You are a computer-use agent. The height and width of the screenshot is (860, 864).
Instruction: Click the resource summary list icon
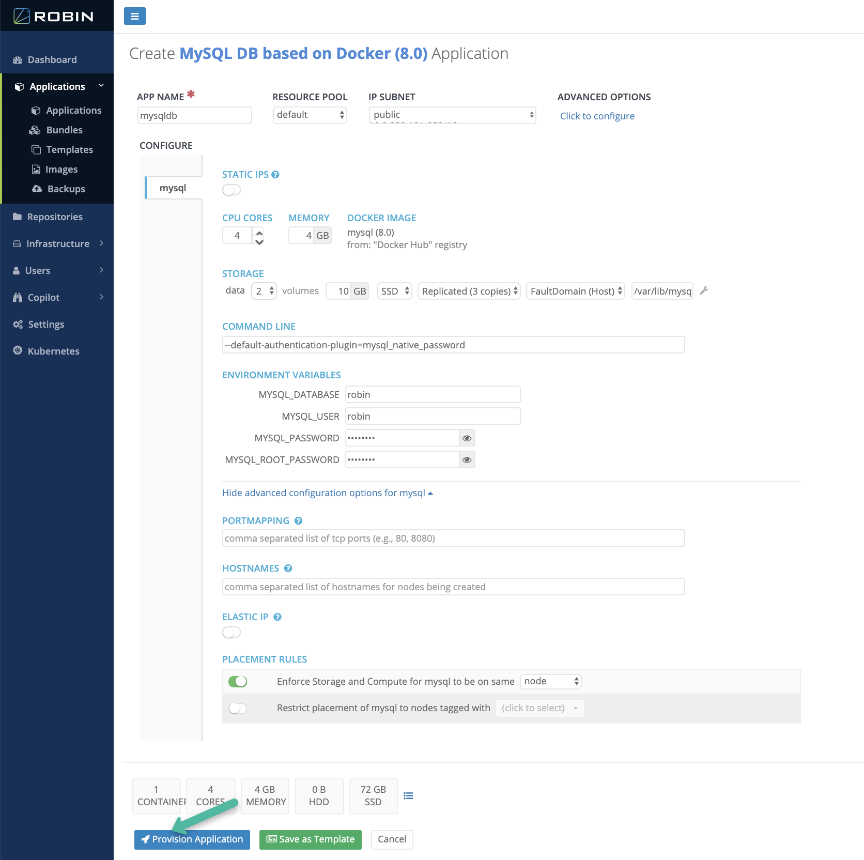(x=408, y=796)
